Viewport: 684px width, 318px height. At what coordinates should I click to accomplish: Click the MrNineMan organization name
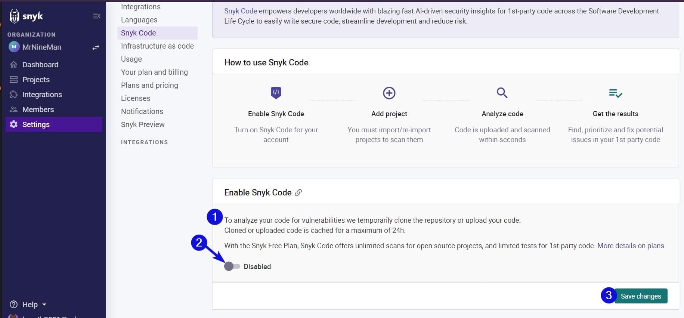click(42, 47)
